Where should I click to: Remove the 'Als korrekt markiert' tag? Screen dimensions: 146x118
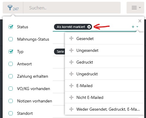click(x=89, y=27)
